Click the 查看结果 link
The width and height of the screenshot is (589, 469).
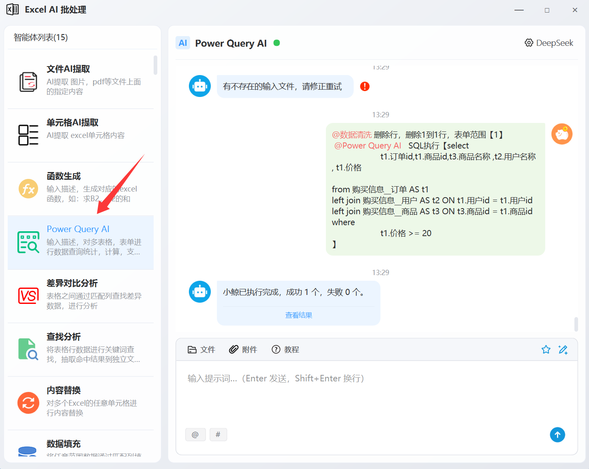point(299,315)
